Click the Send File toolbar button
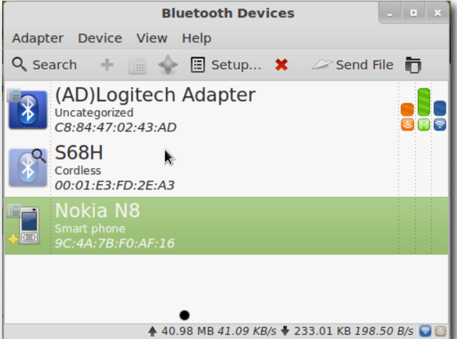This screenshot has width=457, height=339. 353,65
